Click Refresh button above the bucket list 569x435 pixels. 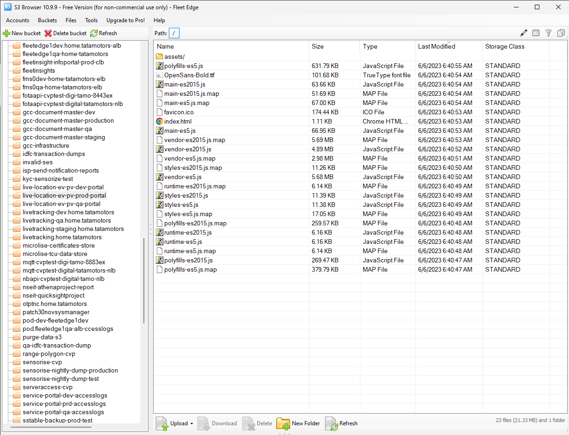pyautogui.click(x=104, y=33)
